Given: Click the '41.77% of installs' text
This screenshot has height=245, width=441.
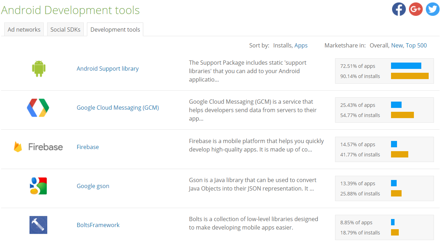Looking at the screenshot, I should coord(360,155).
